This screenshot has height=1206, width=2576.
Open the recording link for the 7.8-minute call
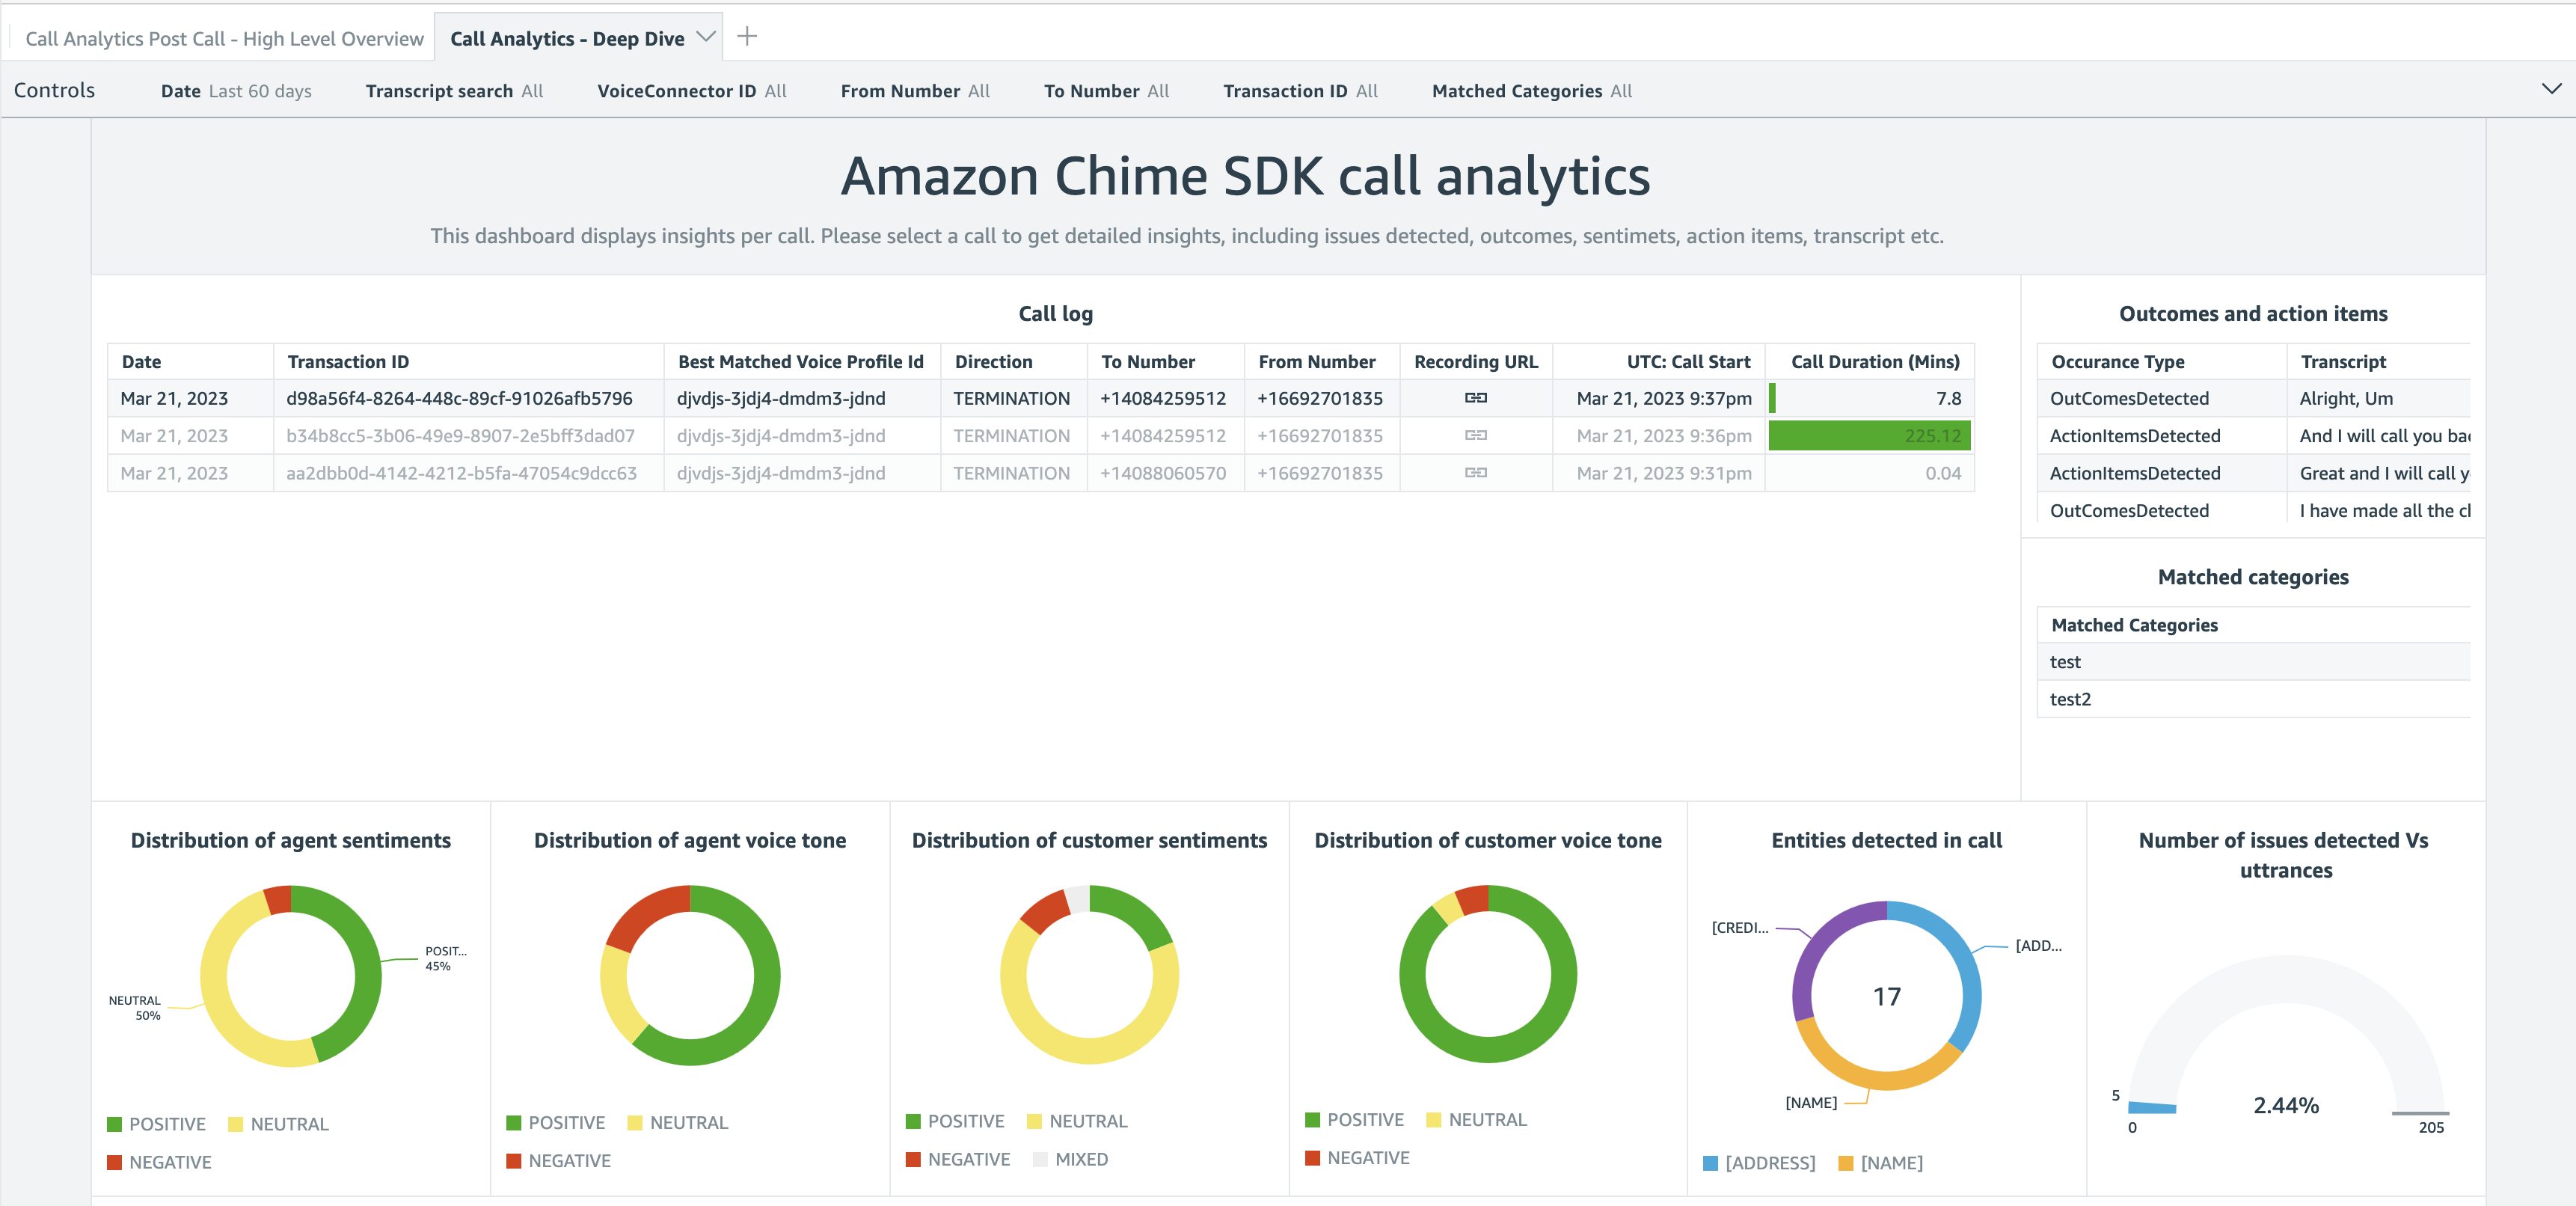(x=1476, y=398)
